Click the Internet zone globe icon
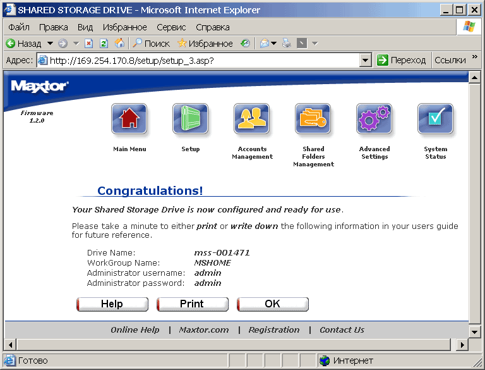This screenshot has width=485, height=370. [325, 361]
